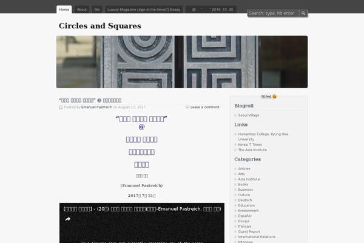
Task: Click the comment bubble icon
Action: pyautogui.click(x=187, y=107)
